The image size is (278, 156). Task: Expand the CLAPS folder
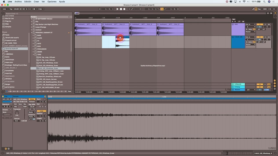[33, 38]
